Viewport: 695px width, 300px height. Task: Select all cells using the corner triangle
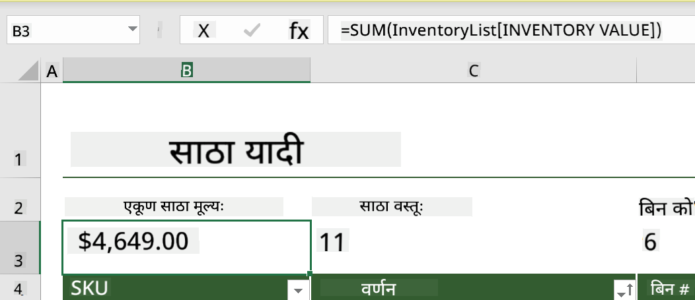point(28,71)
